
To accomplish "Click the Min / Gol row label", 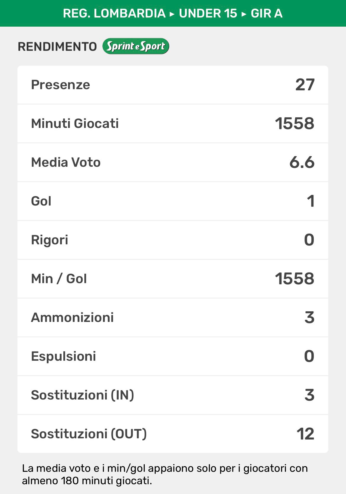I will [59, 279].
